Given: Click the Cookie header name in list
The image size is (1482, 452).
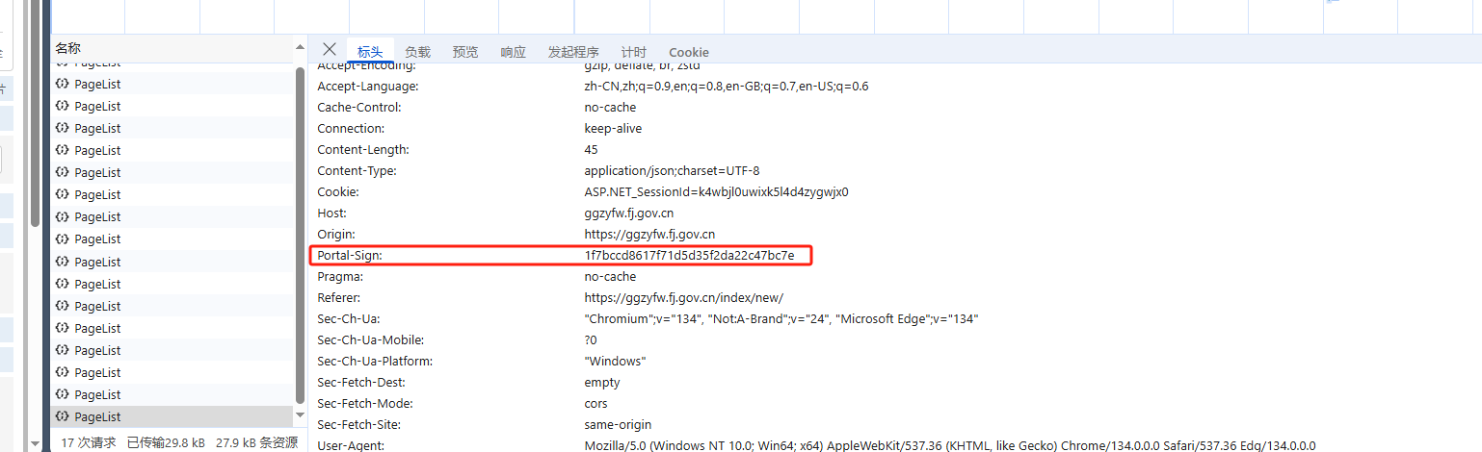Looking at the screenshot, I should point(338,191).
